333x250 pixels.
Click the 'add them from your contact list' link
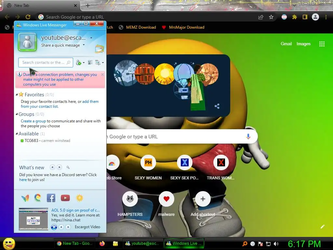[x=60, y=104]
